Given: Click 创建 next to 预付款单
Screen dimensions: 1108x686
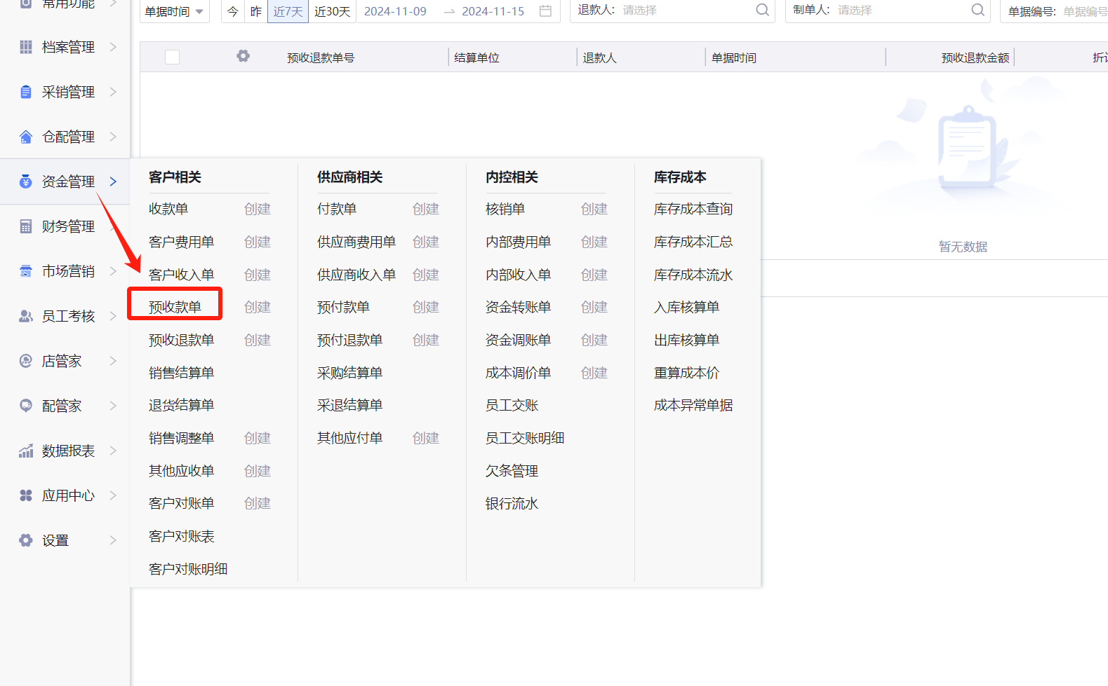Looking at the screenshot, I should click(x=425, y=307).
